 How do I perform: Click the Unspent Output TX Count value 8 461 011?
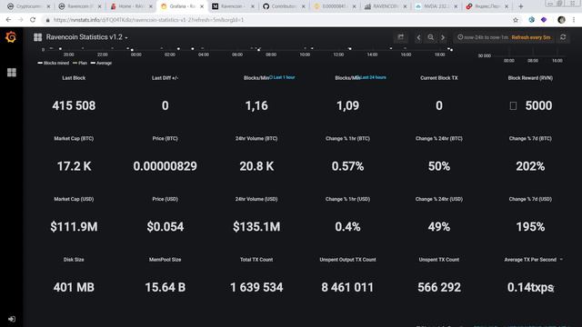(x=347, y=287)
